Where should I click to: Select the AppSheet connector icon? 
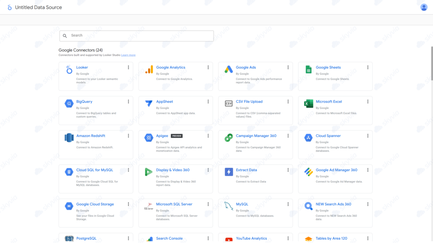tap(149, 103)
